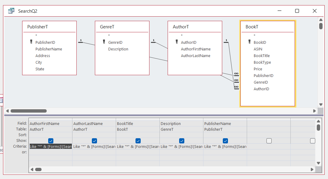Select asterisk all-fields in PublisherT table
This screenshot has width=328, height=179.
36,36
